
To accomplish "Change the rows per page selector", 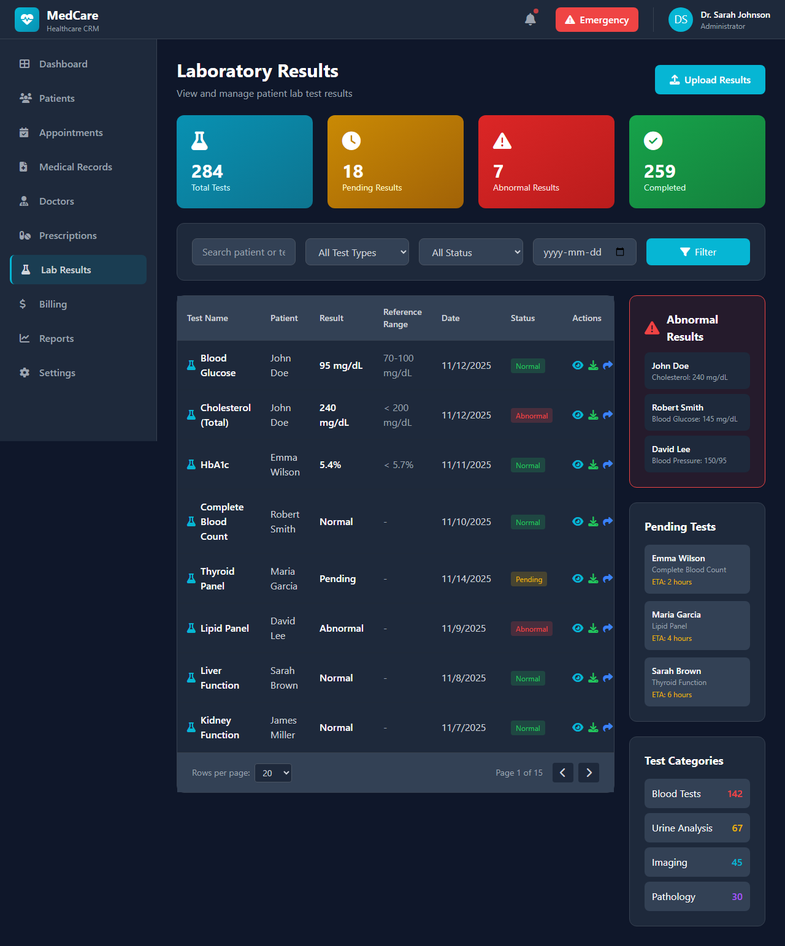I will [273, 773].
